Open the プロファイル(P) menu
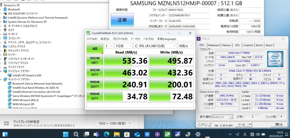The width and height of the screenshot is (290, 138). coord(120,39)
